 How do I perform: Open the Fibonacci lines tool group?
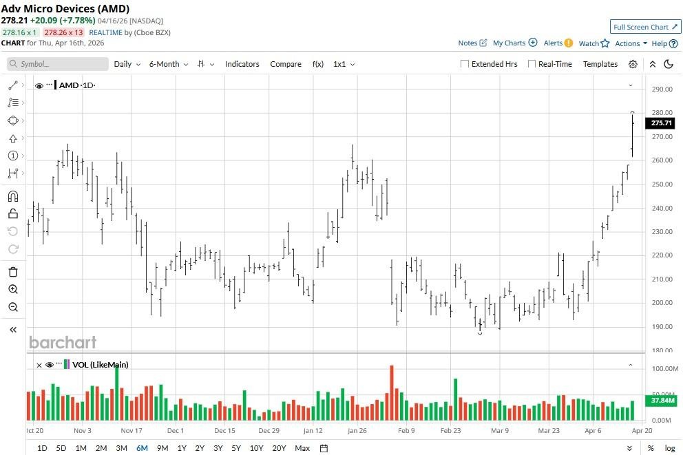pos(12,103)
